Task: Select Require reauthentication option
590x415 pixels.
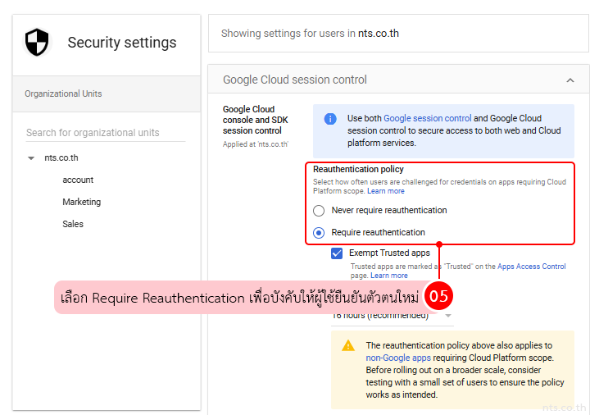Action: (319, 232)
